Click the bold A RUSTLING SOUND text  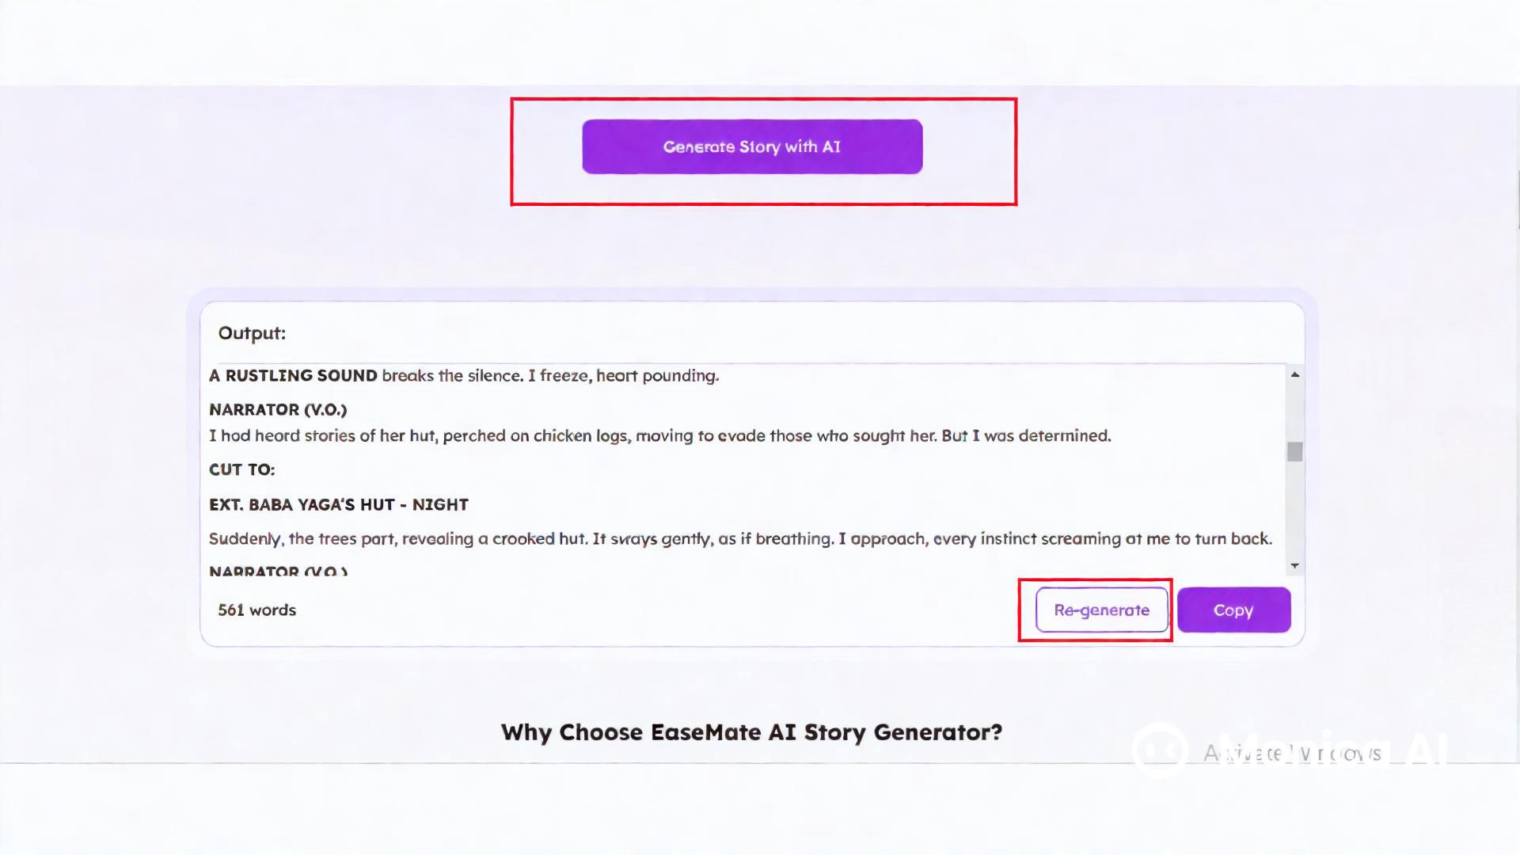pos(293,376)
